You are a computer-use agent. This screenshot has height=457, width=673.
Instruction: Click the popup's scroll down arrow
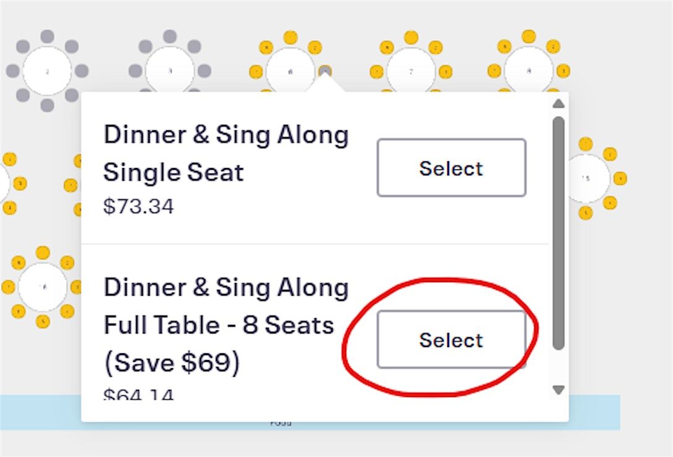(x=558, y=390)
